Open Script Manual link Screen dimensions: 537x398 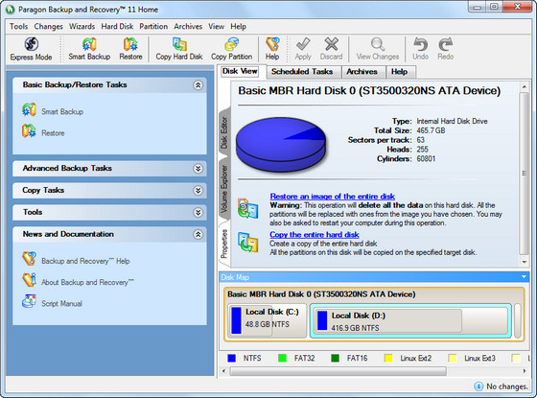click(x=61, y=303)
